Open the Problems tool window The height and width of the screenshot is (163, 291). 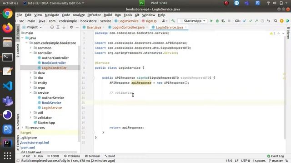(72, 156)
